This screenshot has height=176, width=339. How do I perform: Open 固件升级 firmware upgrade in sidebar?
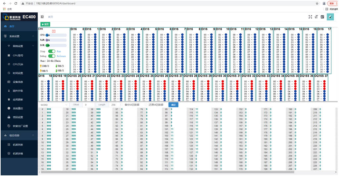click(18, 91)
